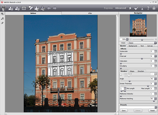This screenshot has height=115, width=158.
Task: Click the Charcoal slider handle
Action: coord(142,59)
